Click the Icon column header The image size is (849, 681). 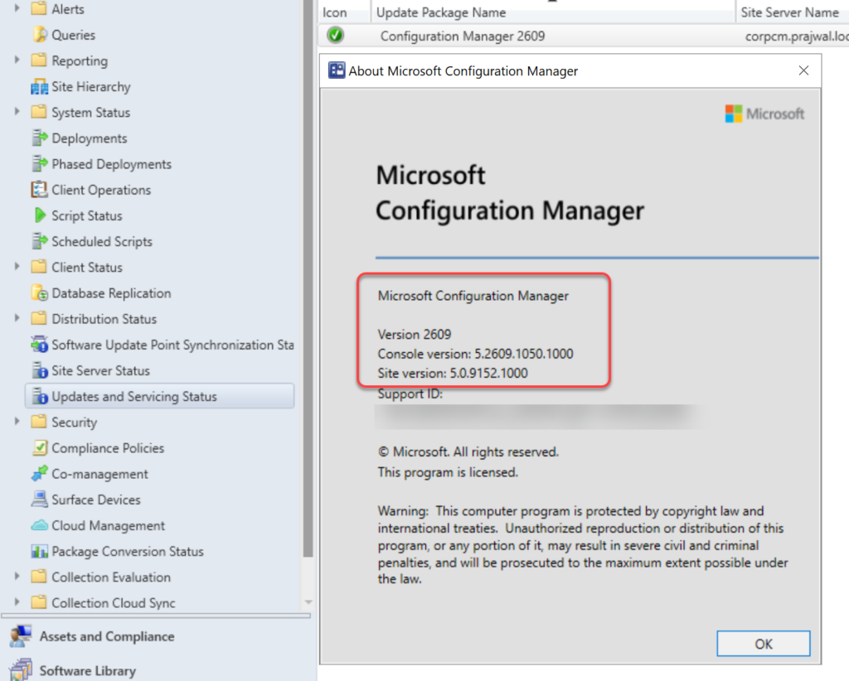tap(344, 12)
